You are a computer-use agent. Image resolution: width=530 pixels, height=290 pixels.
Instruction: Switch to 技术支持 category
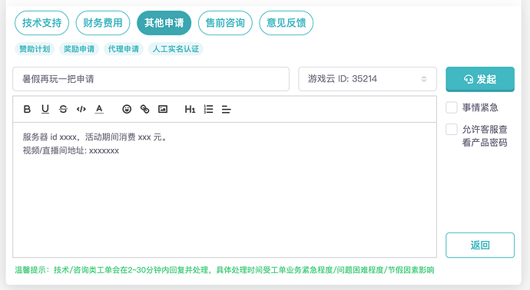tap(42, 23)
